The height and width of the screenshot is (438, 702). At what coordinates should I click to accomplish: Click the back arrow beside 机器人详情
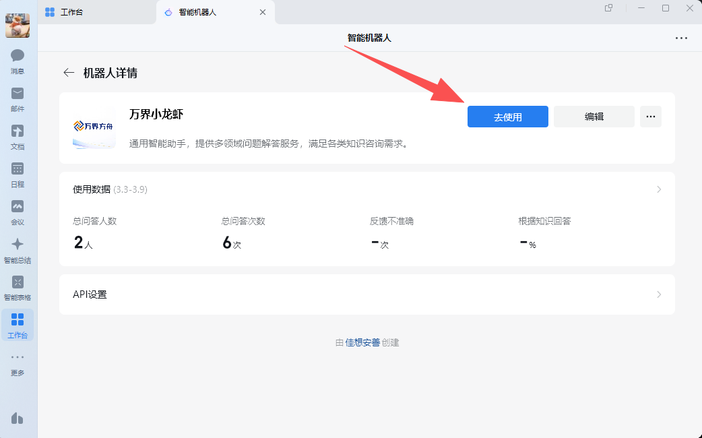68,73
